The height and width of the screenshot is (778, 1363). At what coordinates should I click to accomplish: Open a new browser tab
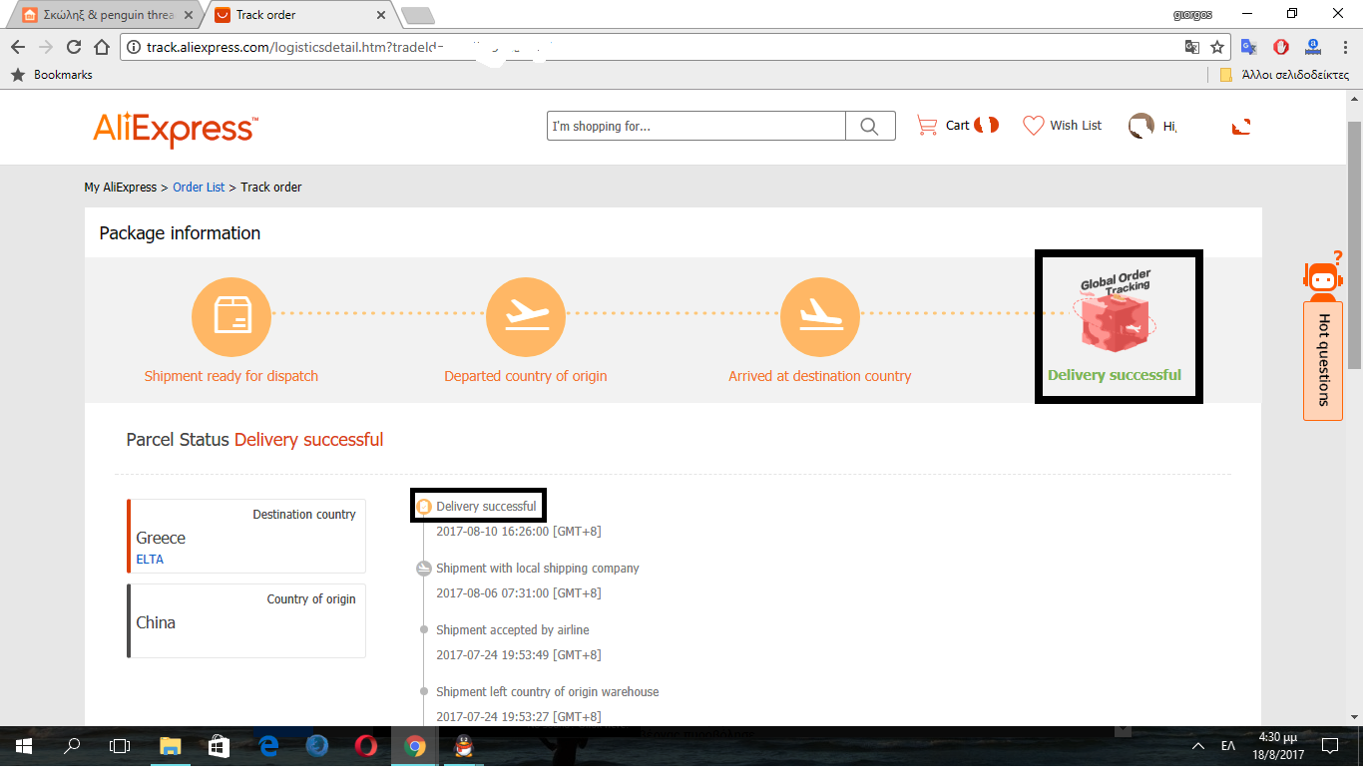click(417, 15)
